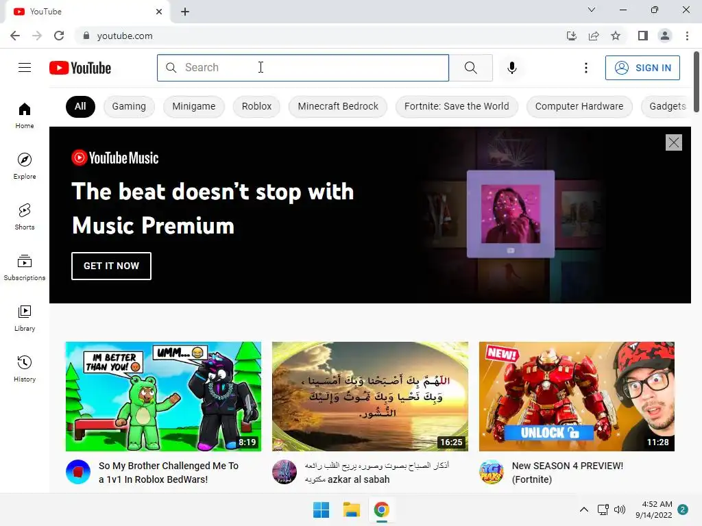The height and width of the screenshot is (526, 702).
Task: Click the YouTube Music banner logo
Action: [115, 158]
